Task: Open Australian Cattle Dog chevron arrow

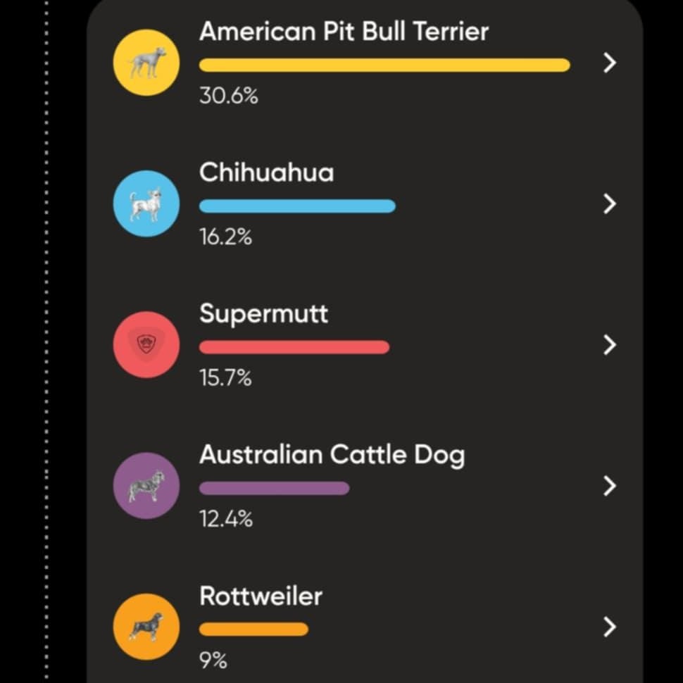Action: [x=610, y=486]
